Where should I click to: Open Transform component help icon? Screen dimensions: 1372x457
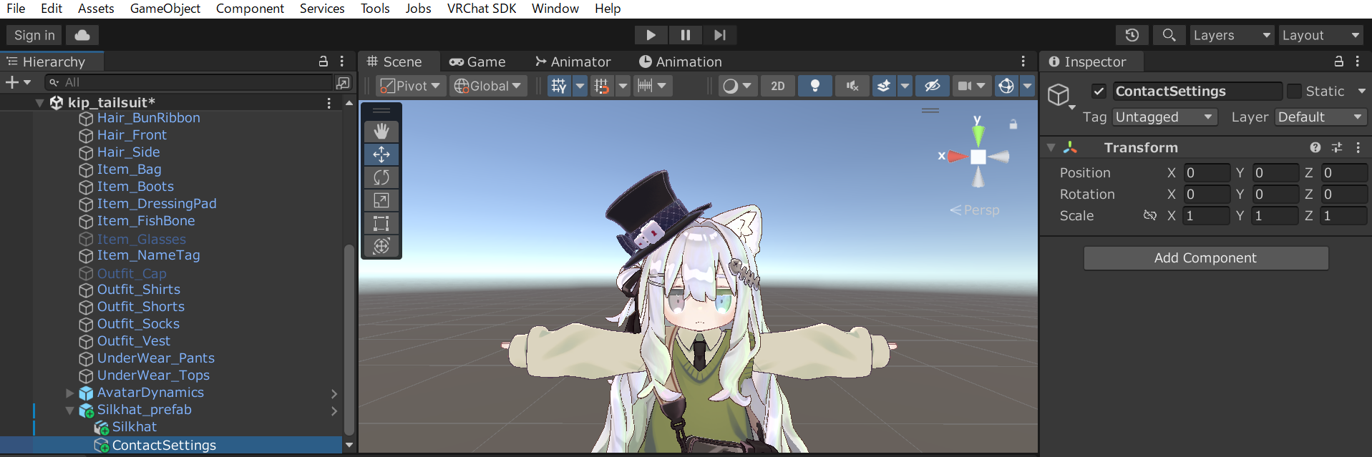[x=1315, y=147]
